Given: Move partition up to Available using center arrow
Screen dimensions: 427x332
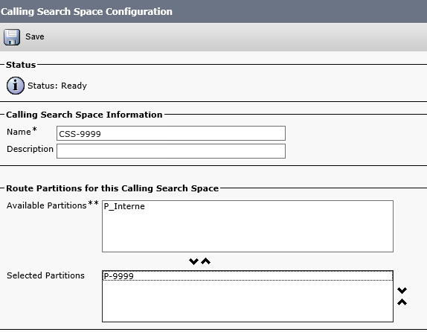Looking at the screenshot, I should pyautogui.click(x=206, y=261).
